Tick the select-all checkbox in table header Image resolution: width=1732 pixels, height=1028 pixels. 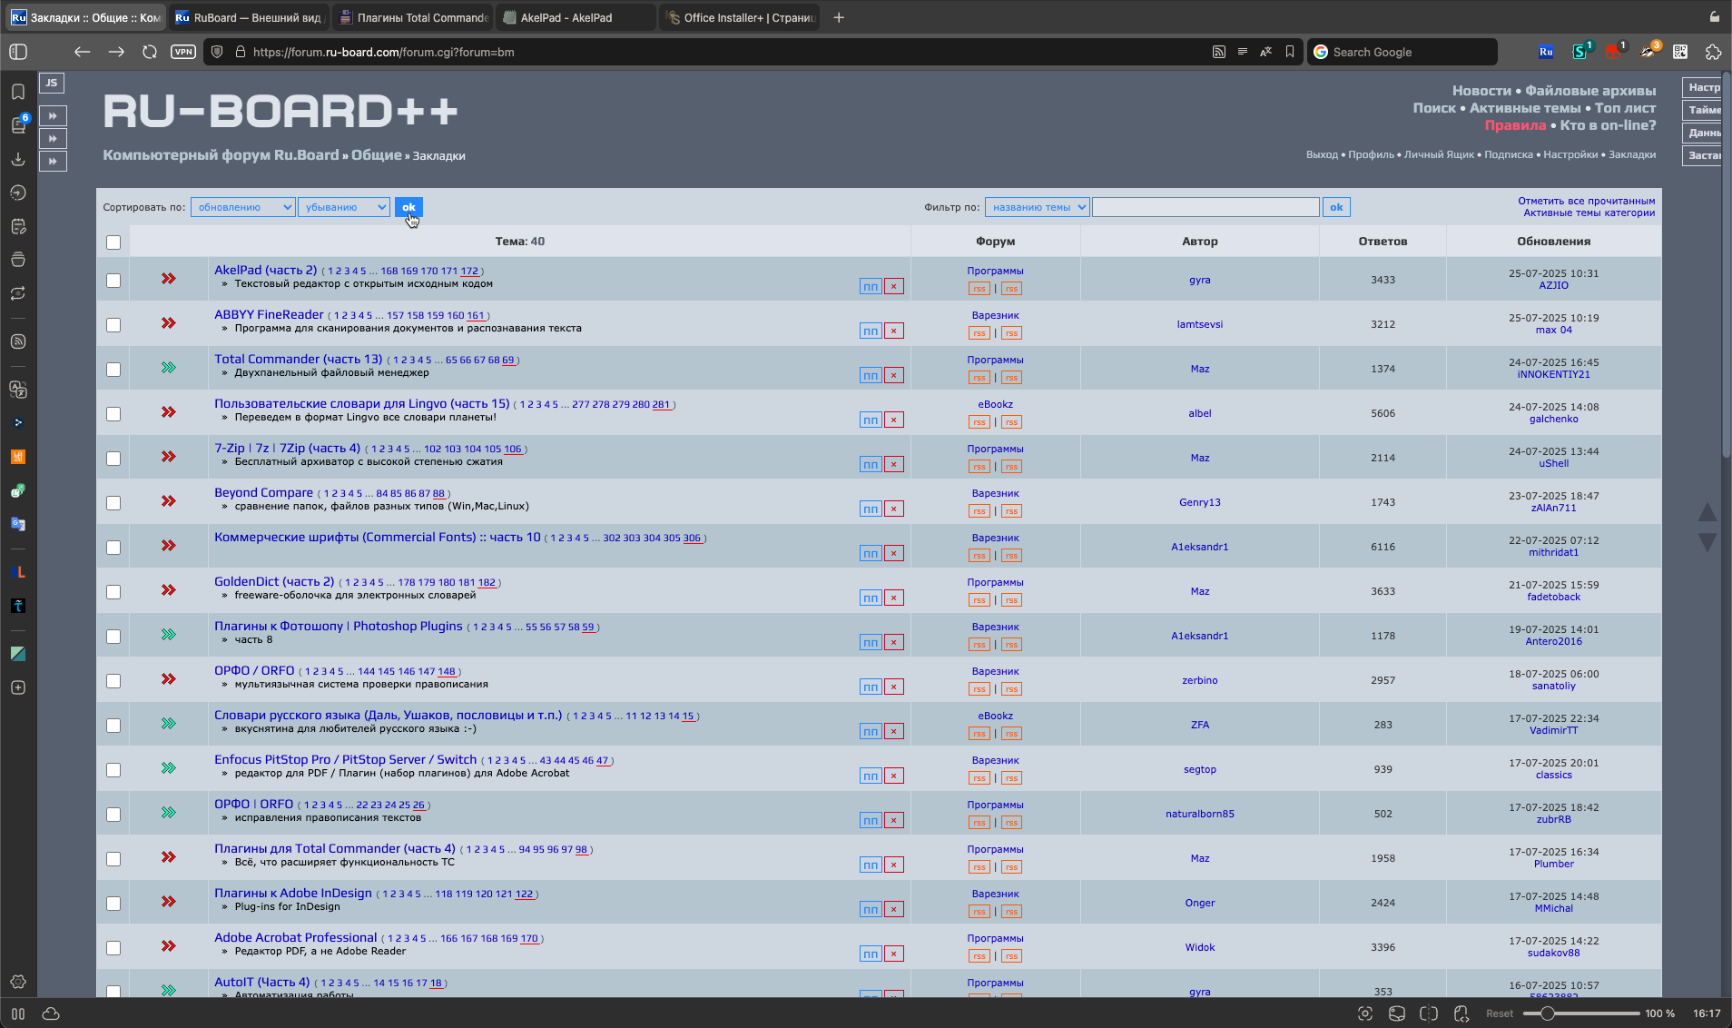pos(113,242)
